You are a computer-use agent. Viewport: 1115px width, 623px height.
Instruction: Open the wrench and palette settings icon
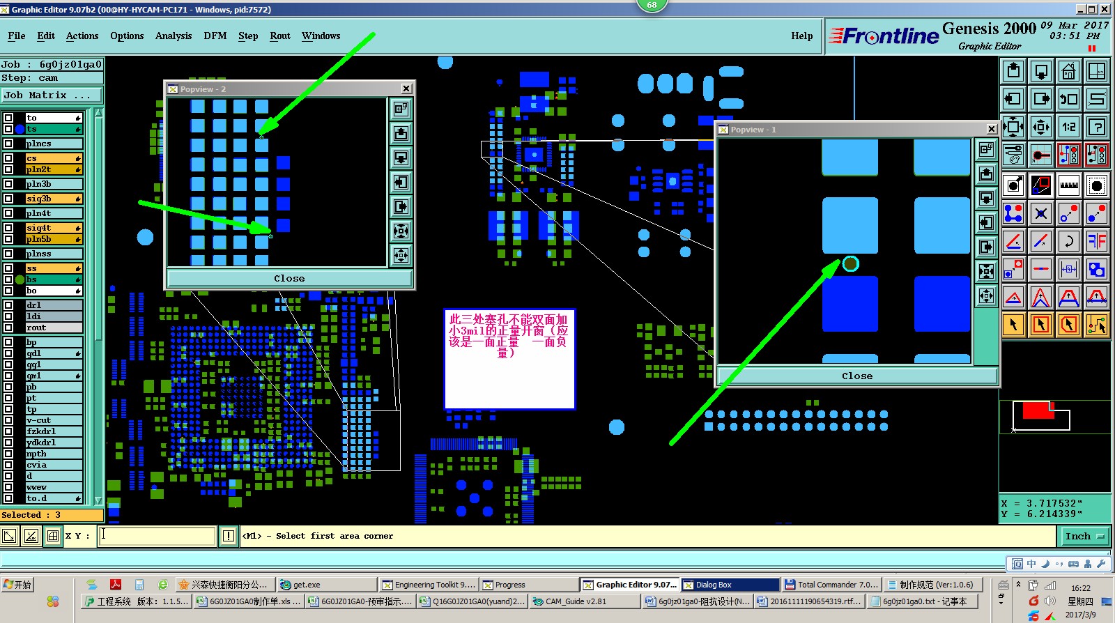click(x=1013, y=155)
